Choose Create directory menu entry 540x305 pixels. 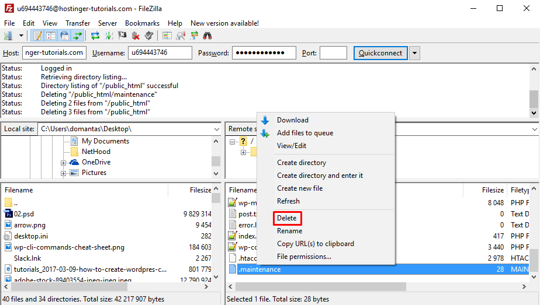pos(302,163)
